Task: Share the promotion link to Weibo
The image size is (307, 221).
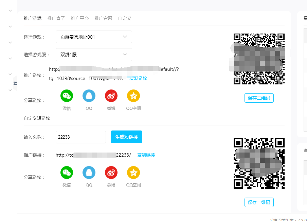Action: 111,96
